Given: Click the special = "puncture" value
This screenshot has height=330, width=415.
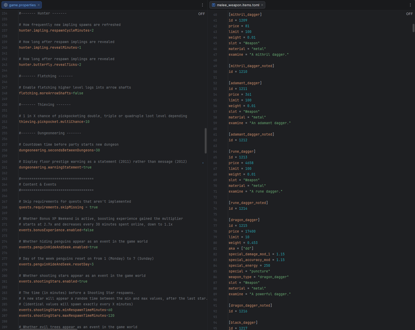Looking at the screenshot, I should 260,271.
